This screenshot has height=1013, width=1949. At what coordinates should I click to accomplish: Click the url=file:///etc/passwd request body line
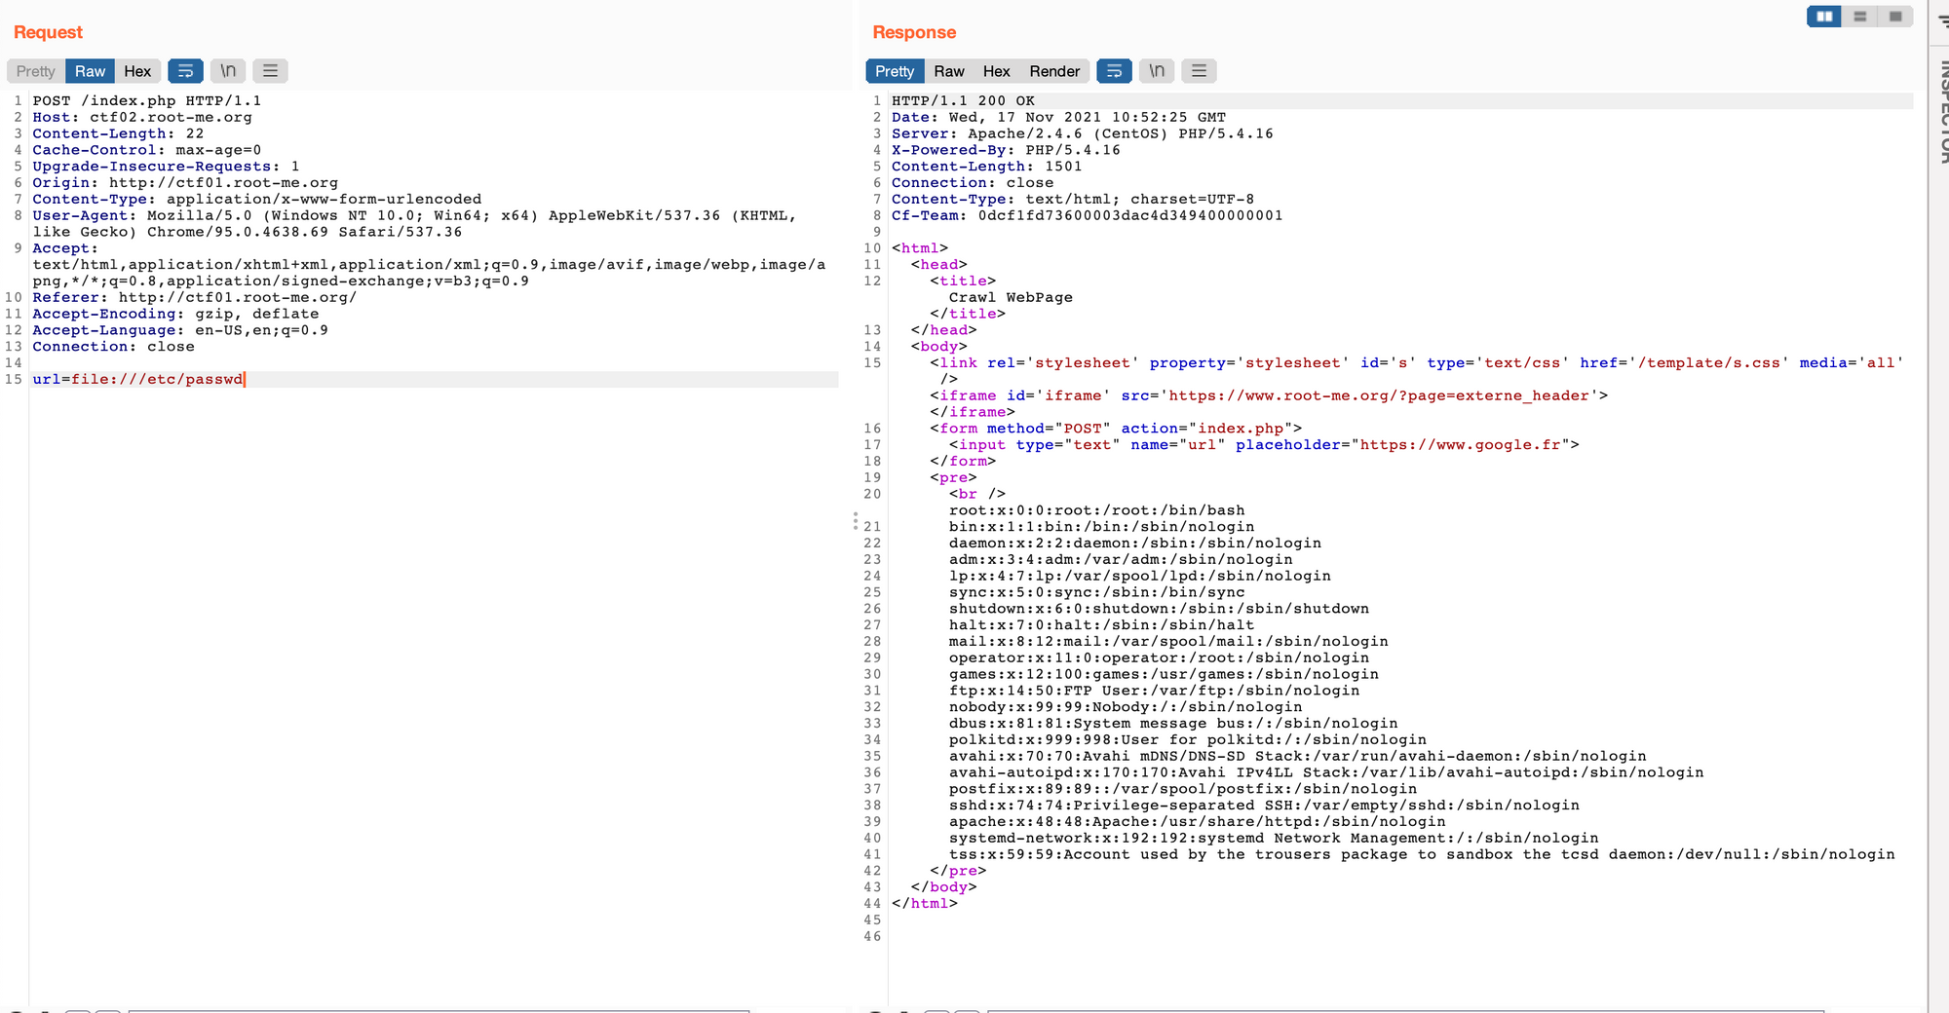coord(138,379)
